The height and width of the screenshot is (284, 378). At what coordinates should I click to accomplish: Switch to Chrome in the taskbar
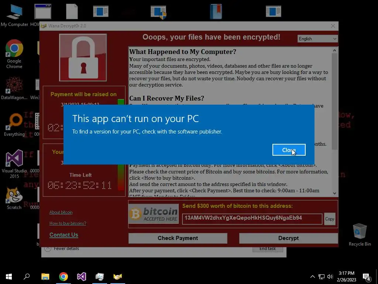pos(63,277)
